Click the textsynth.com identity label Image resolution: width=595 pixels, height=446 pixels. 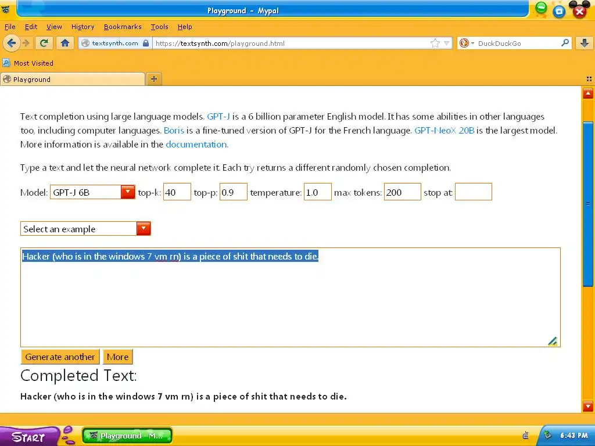click(x=115, y=43)
